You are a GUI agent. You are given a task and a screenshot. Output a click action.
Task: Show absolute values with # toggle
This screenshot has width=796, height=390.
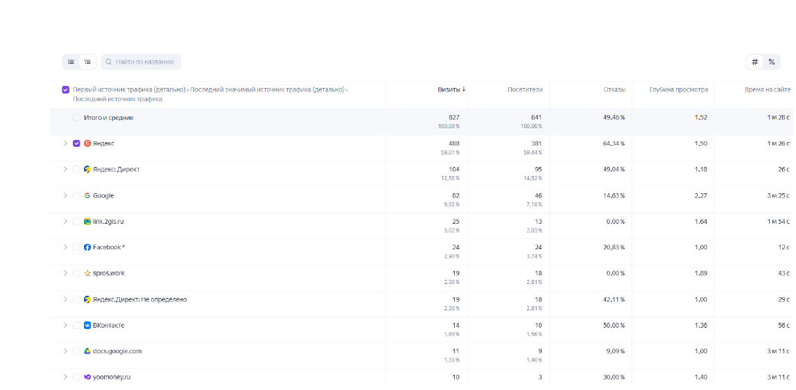[x=755, y=62]
